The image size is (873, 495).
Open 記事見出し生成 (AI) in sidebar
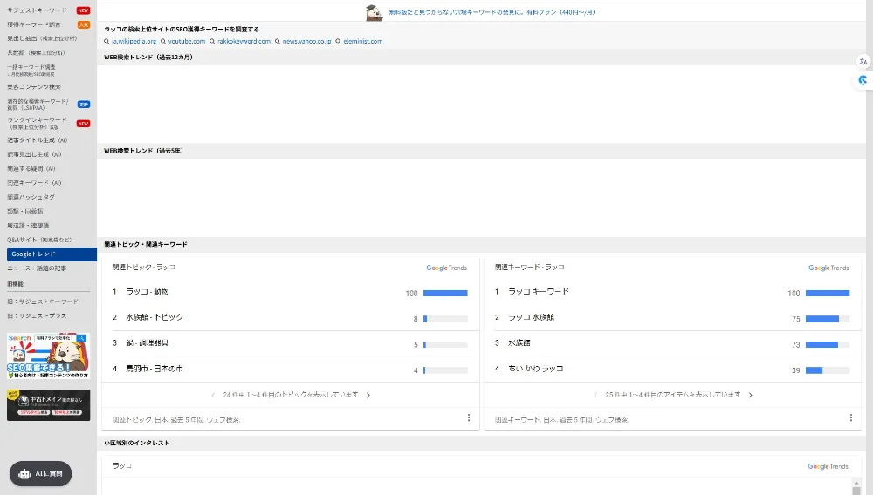(34, 154)
